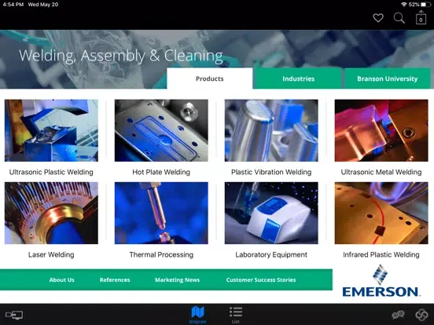Select Laboratory Equipment image

pyautogui.click(x=271, y=213)
